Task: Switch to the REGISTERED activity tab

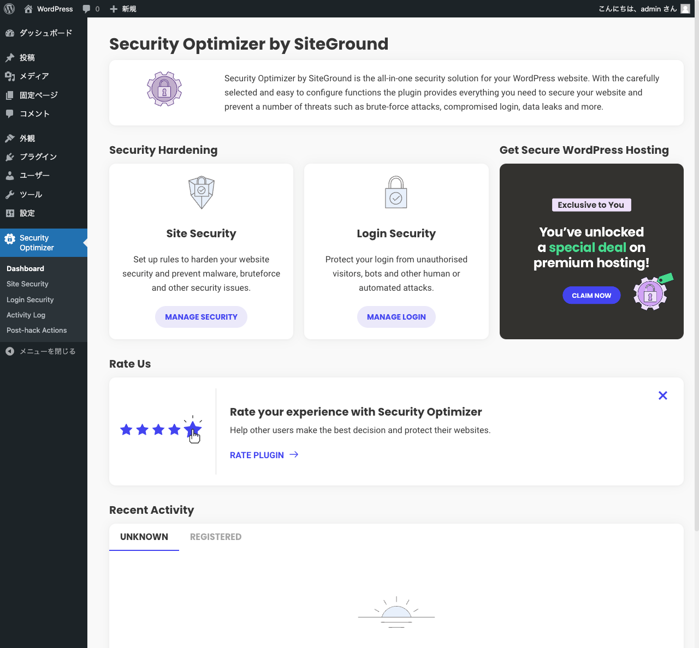Action: tap(216, 537)
